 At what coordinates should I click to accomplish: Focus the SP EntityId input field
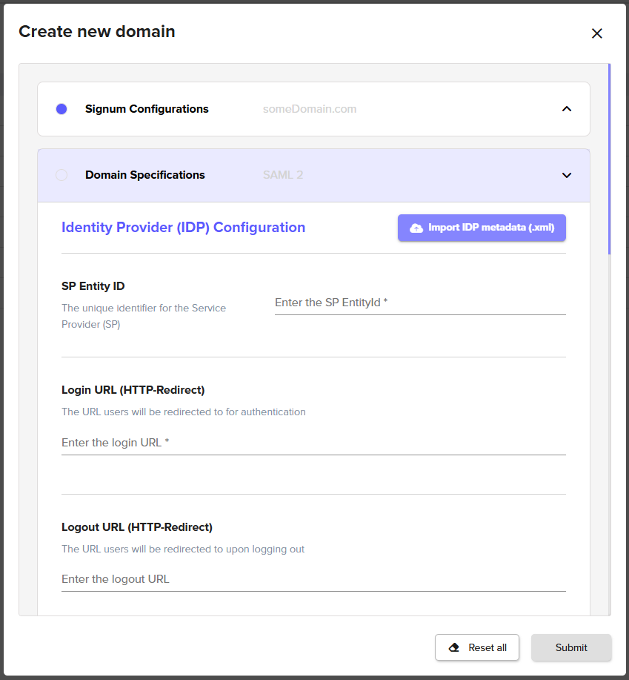419,303
